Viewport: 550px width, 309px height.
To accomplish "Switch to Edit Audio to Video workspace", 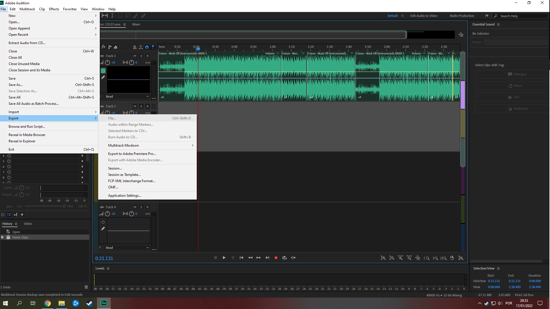I will click(424, 16).
